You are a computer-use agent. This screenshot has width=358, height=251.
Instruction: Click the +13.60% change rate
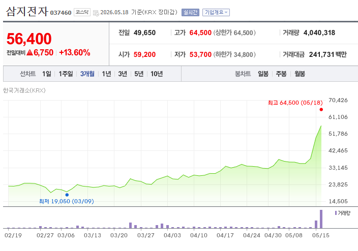75,52
